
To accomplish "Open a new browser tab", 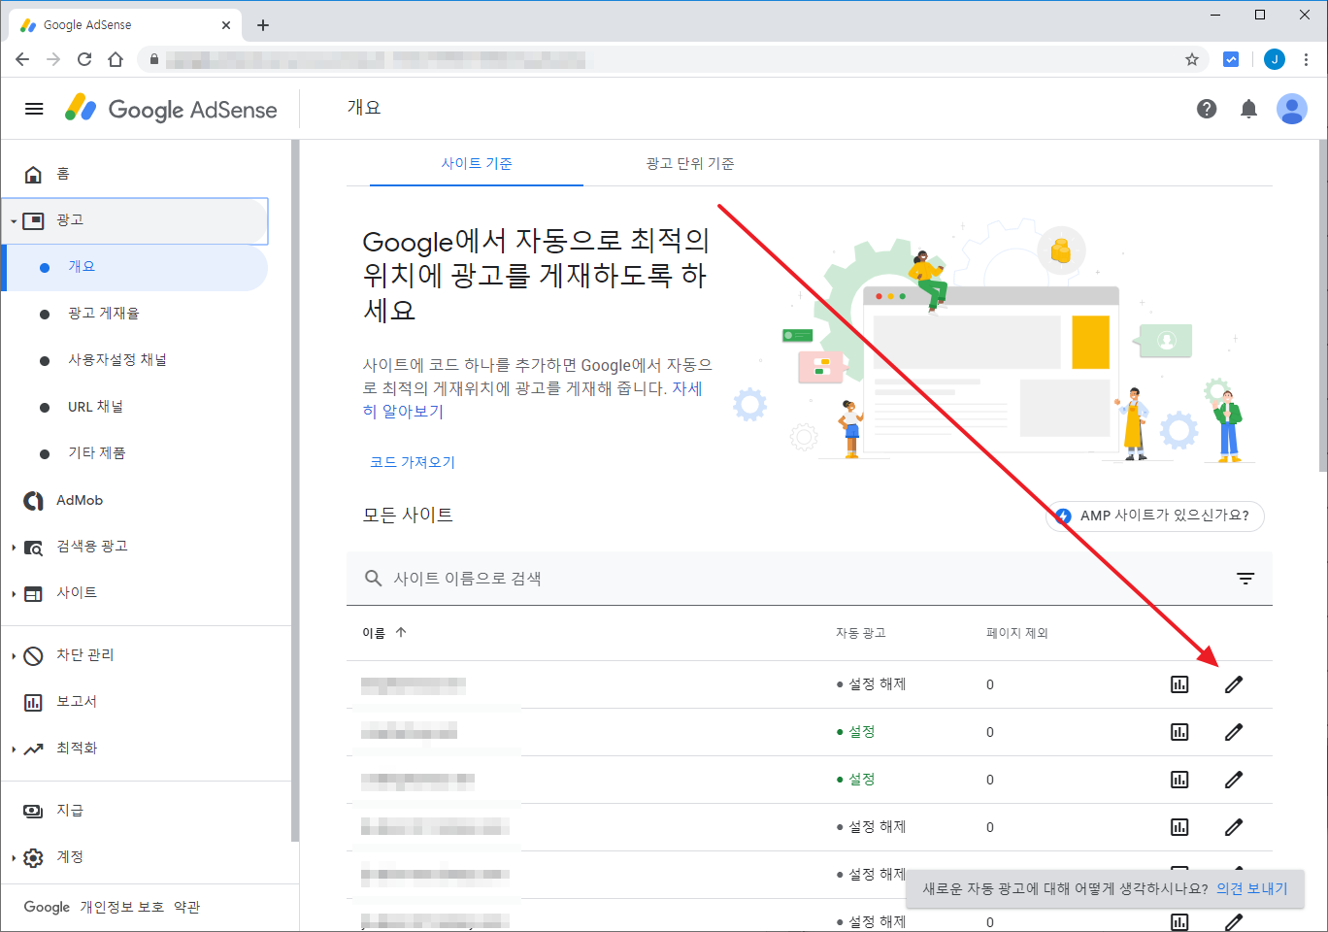I will click(263, 25).
